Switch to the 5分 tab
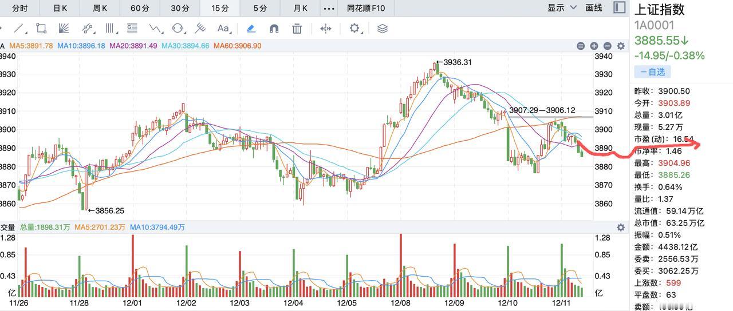The image size is (733, 311). coord(260,8)
